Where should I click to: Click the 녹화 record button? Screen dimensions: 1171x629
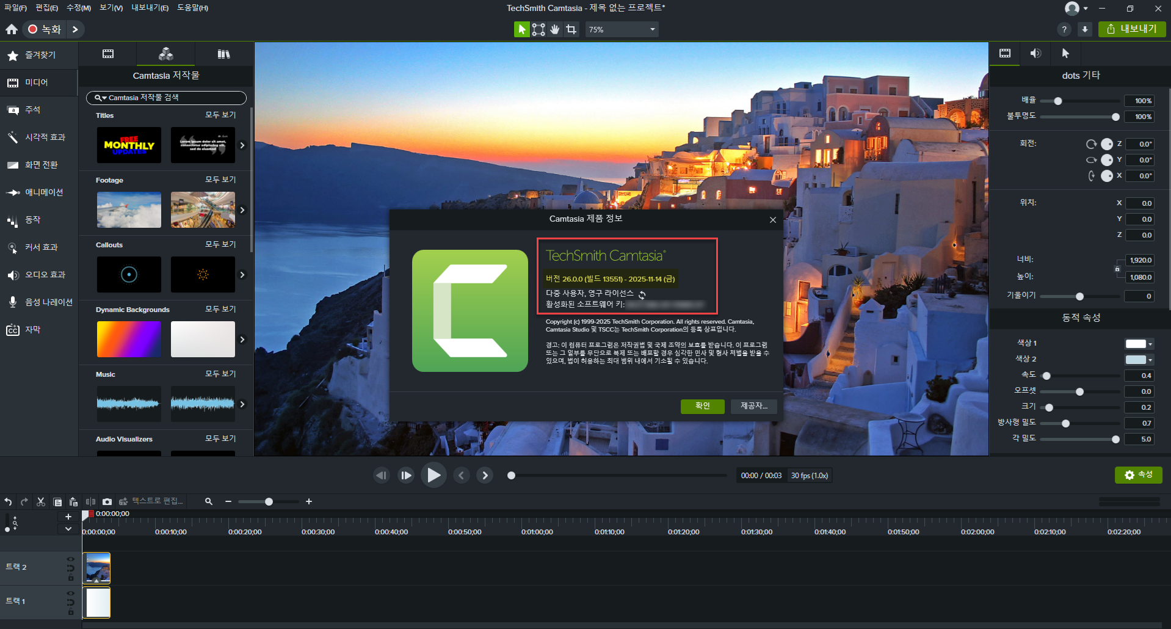[46, 29]
